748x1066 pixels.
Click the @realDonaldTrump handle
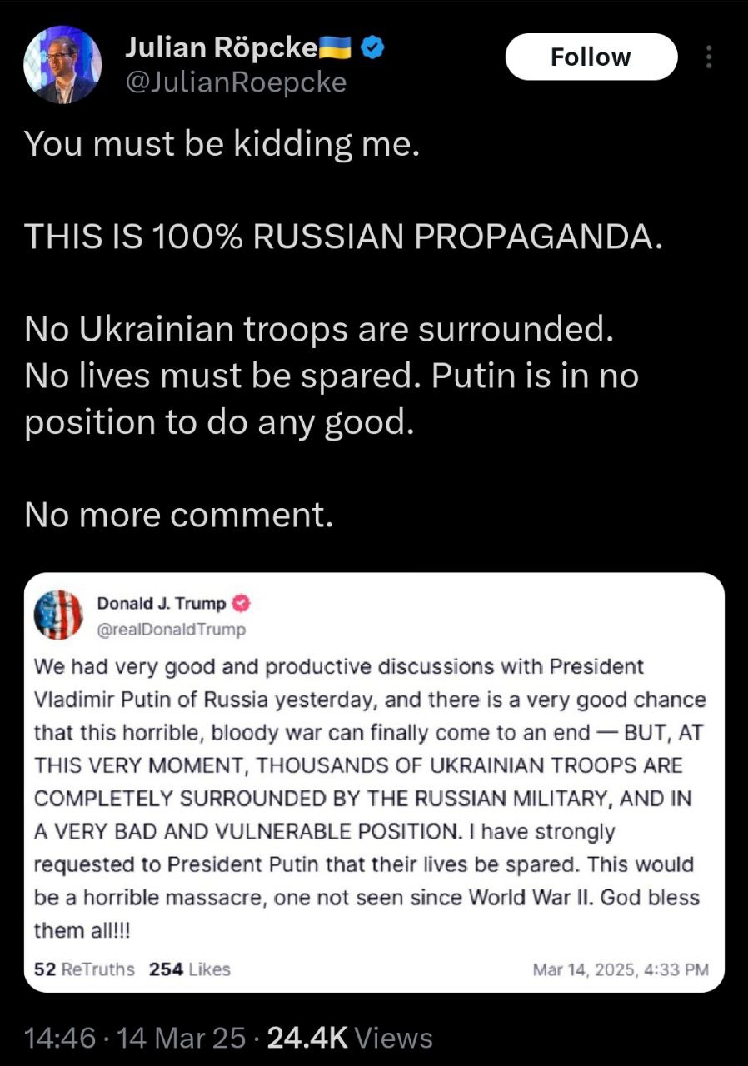[x=172, y=630]
